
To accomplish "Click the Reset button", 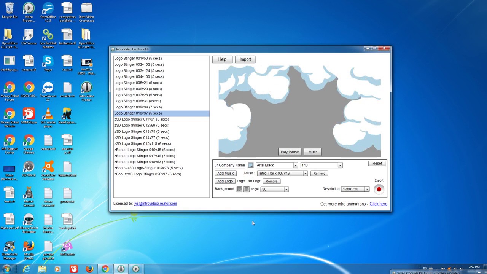I will [377, 164].
